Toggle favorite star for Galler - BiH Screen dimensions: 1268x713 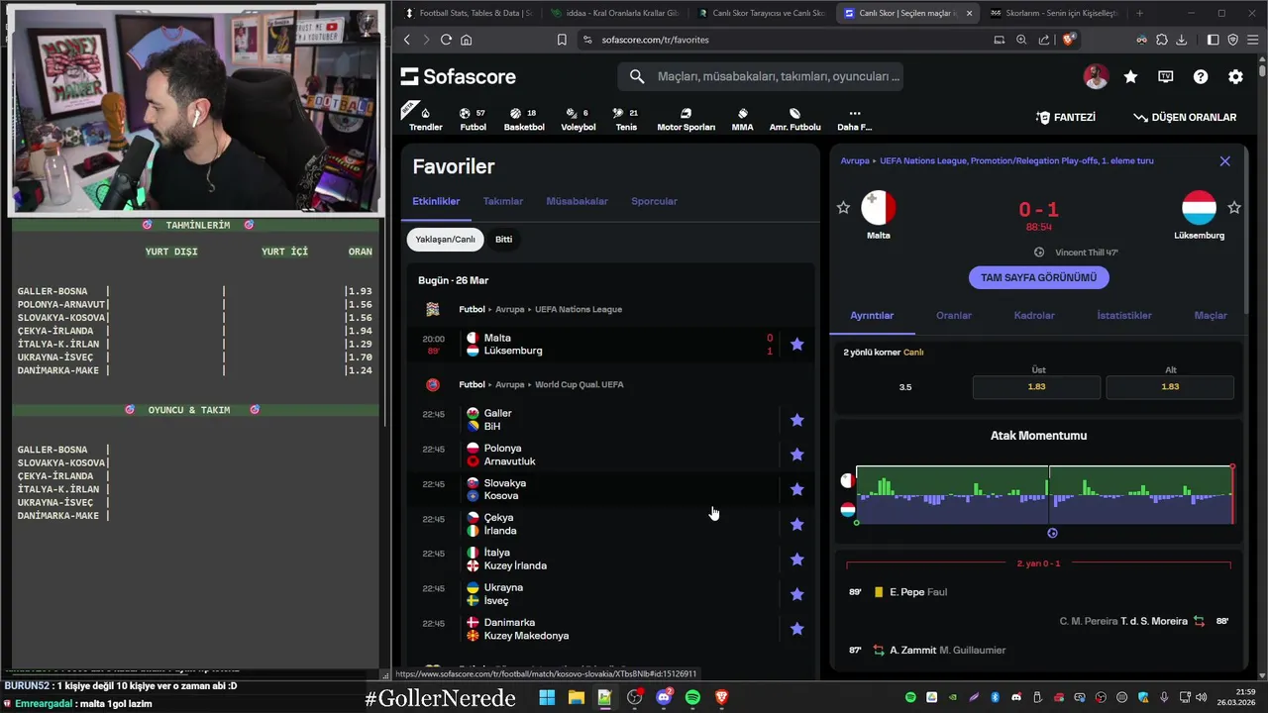[796, 420]
